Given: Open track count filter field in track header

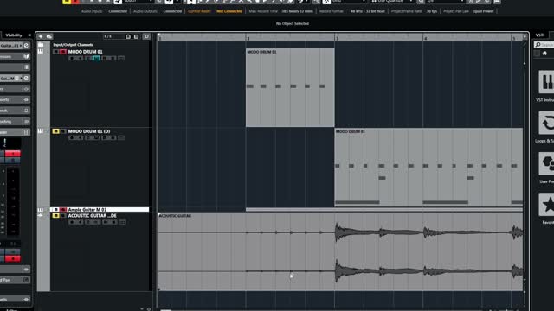Looking at the screenshot, I should (x=113, y=36).
